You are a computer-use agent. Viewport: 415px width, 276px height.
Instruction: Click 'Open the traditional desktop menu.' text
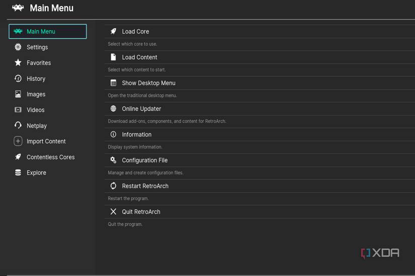tap(142, 95)
